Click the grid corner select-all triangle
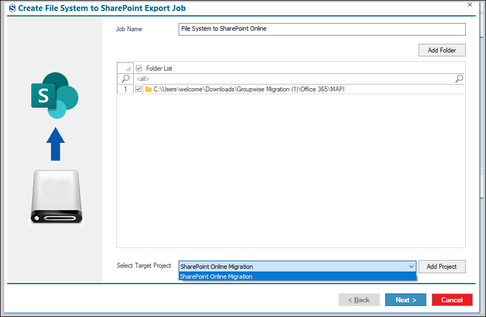 pos(125,68)
